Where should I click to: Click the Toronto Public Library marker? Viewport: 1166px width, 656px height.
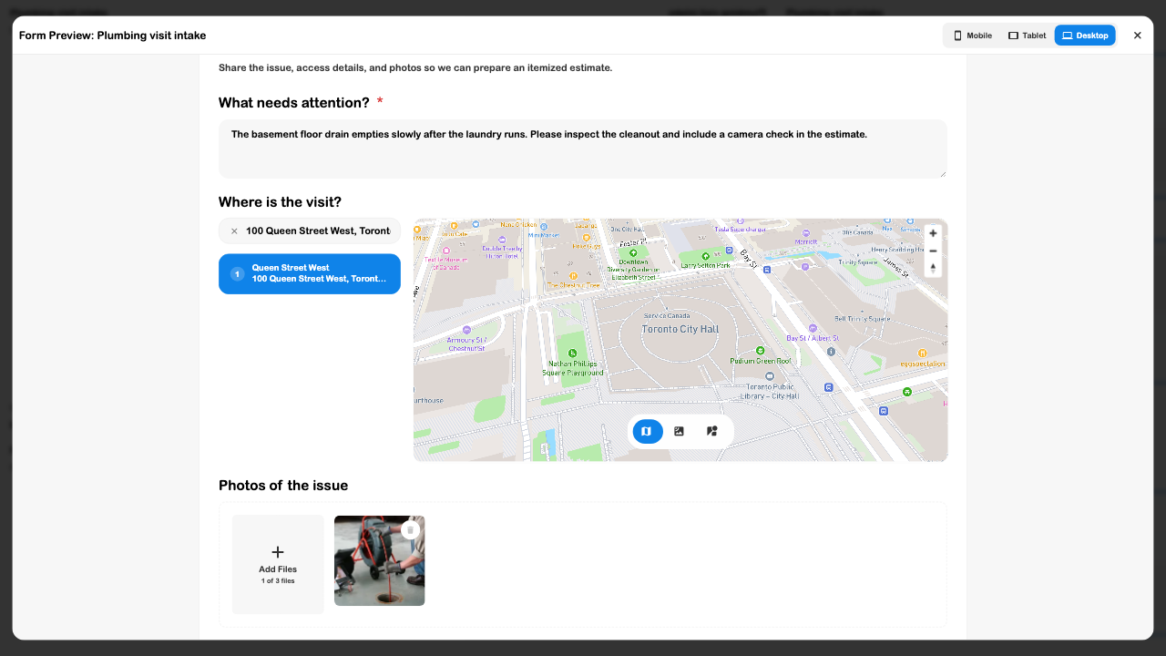click(770, 375)
